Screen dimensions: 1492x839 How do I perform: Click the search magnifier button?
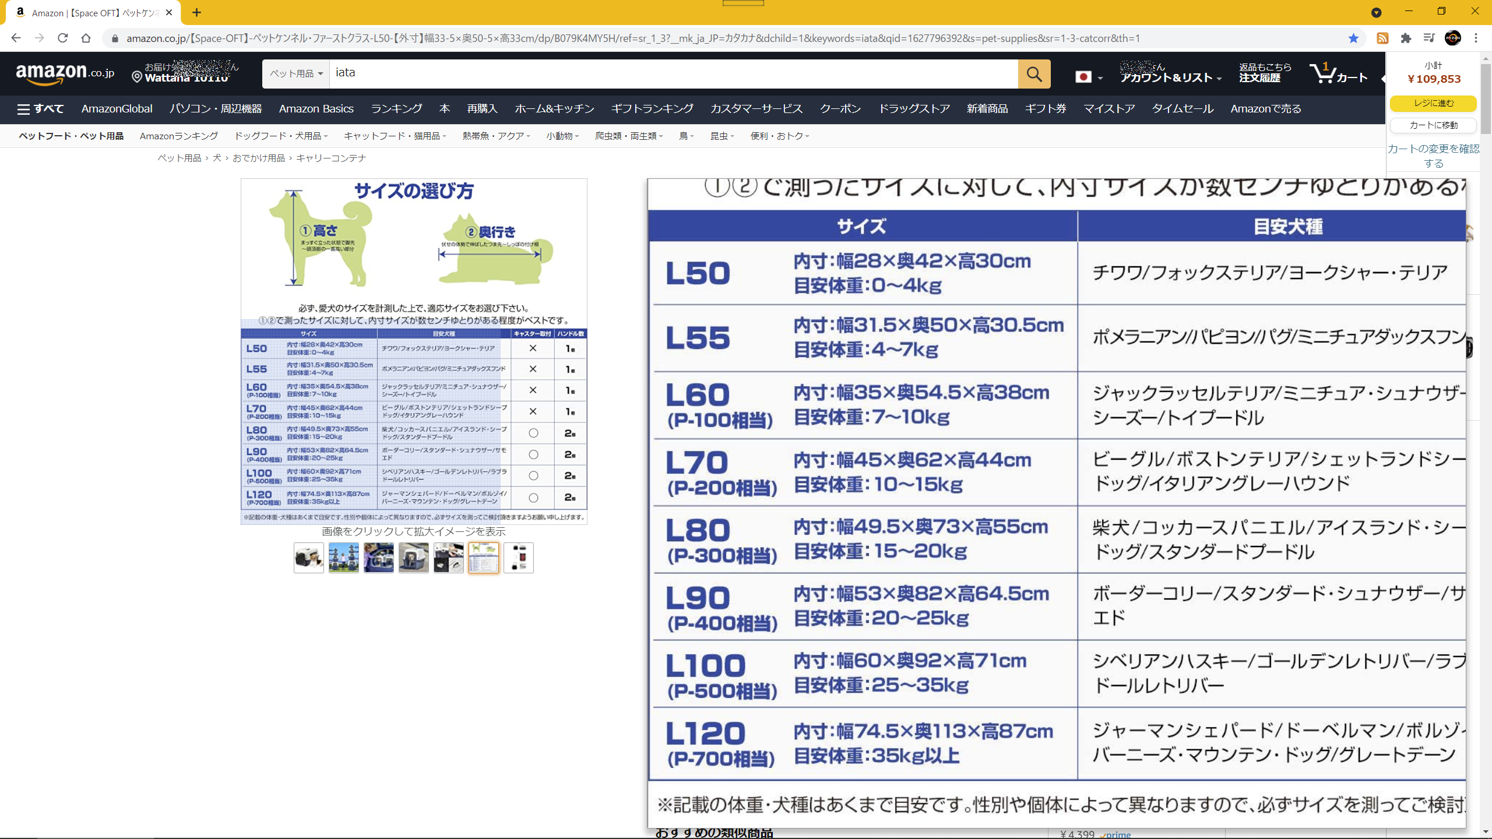pos(1034,74)
